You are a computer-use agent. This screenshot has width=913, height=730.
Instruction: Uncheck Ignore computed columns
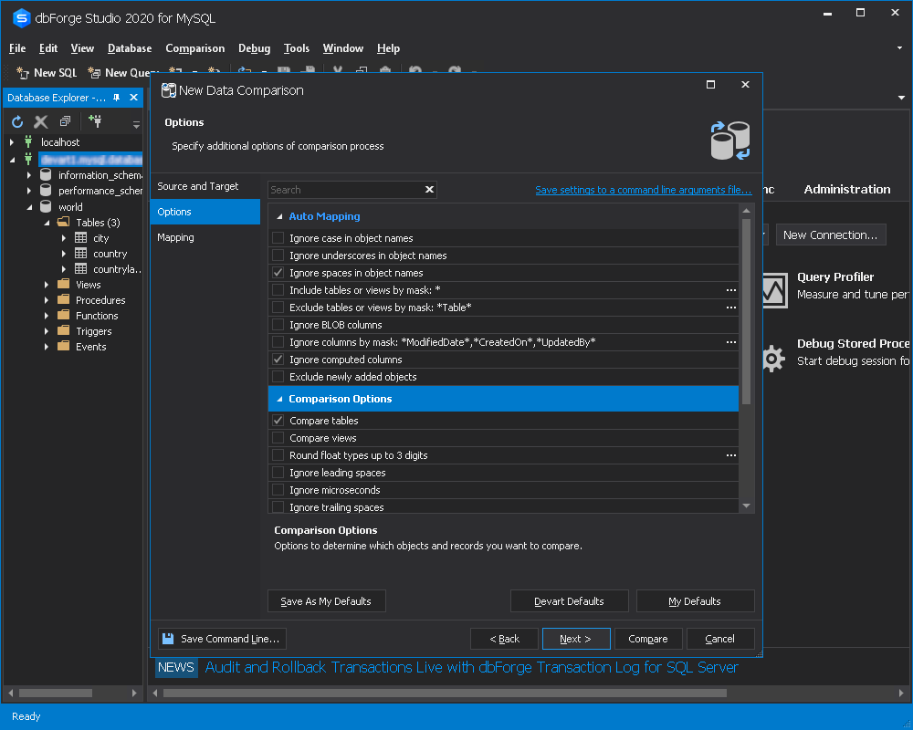click(278, 360)
